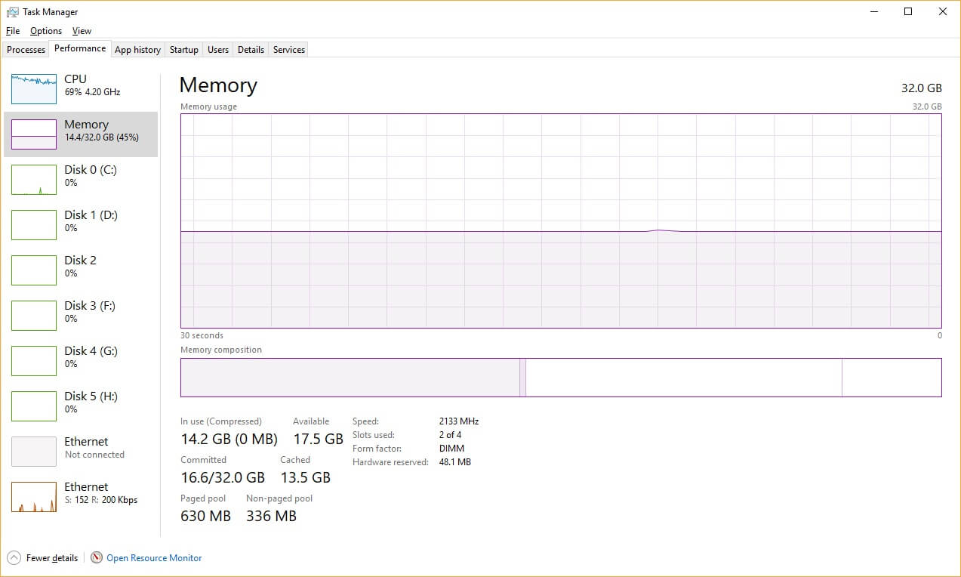
Task: Open the Options menu
Action: (46, 31)
